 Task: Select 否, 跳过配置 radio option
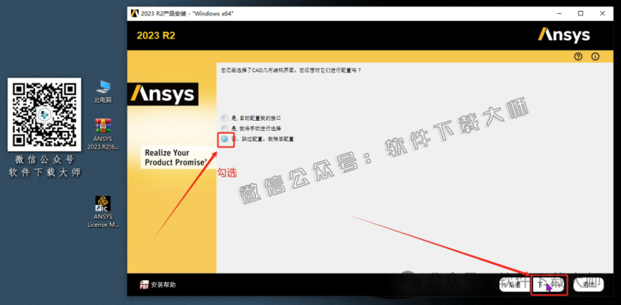[224, 139]
